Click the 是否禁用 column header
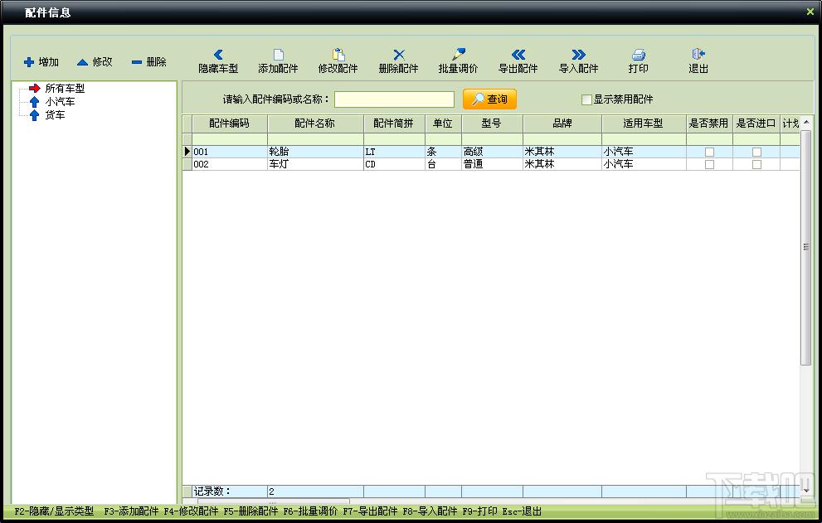The width and height of the screenshot is (822, 523). [708, 123]
